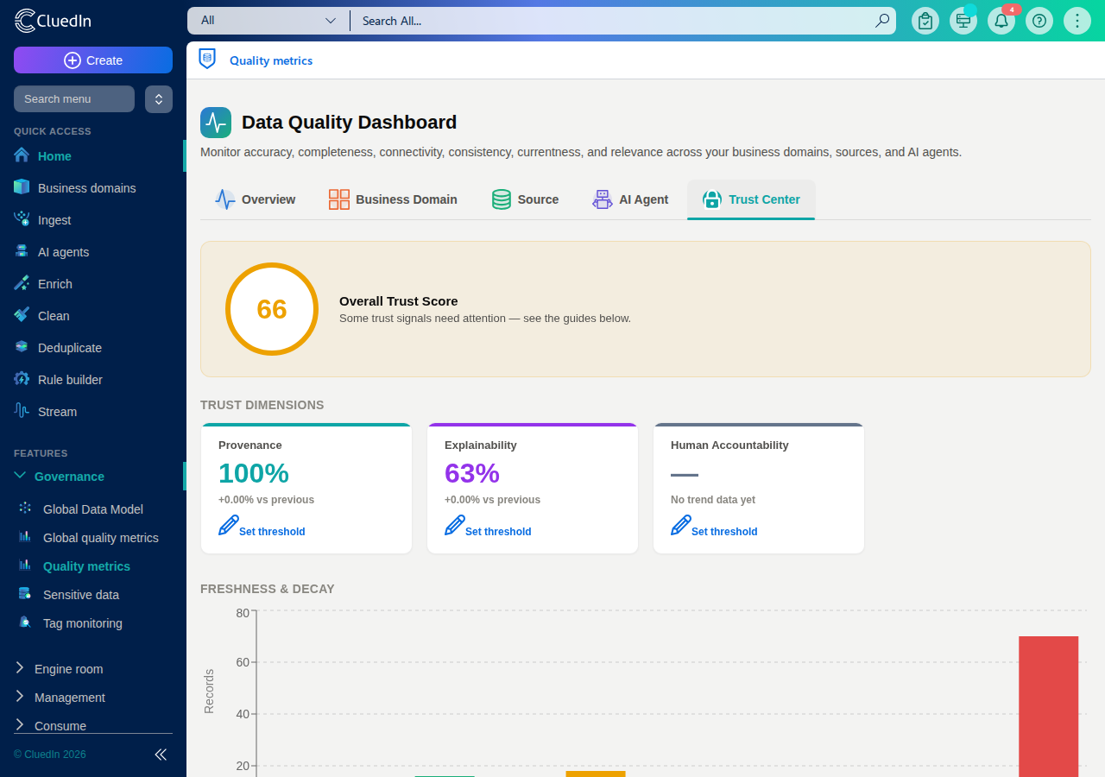This screenshot has width=1105, height=777.
Task: Switch to the Business Domain tab
Action: [x=393, y=199]
